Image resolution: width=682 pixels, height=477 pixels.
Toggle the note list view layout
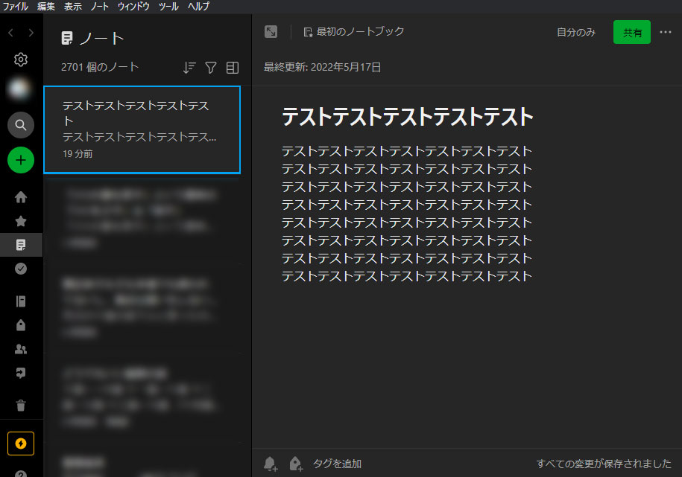click(232, 67)
